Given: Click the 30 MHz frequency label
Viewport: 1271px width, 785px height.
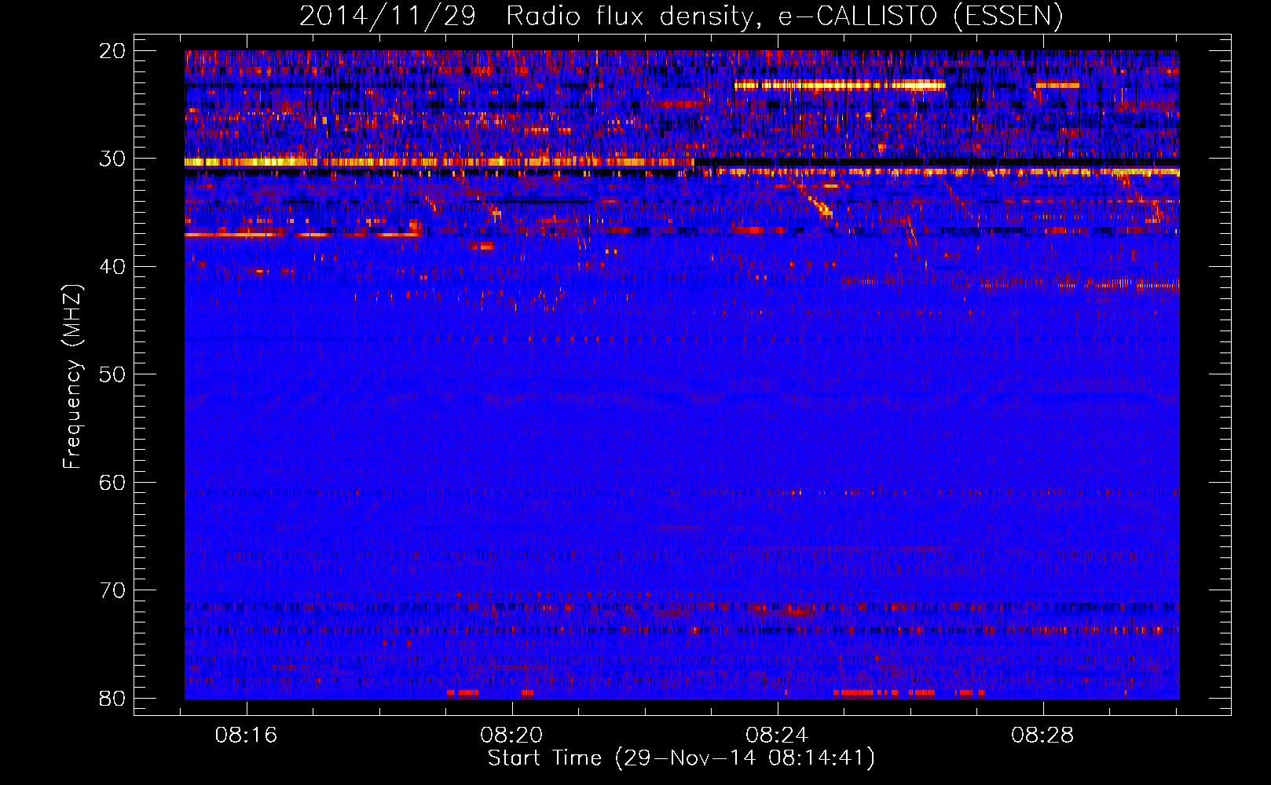Looking at the screenshot, I should pos(112,159).
